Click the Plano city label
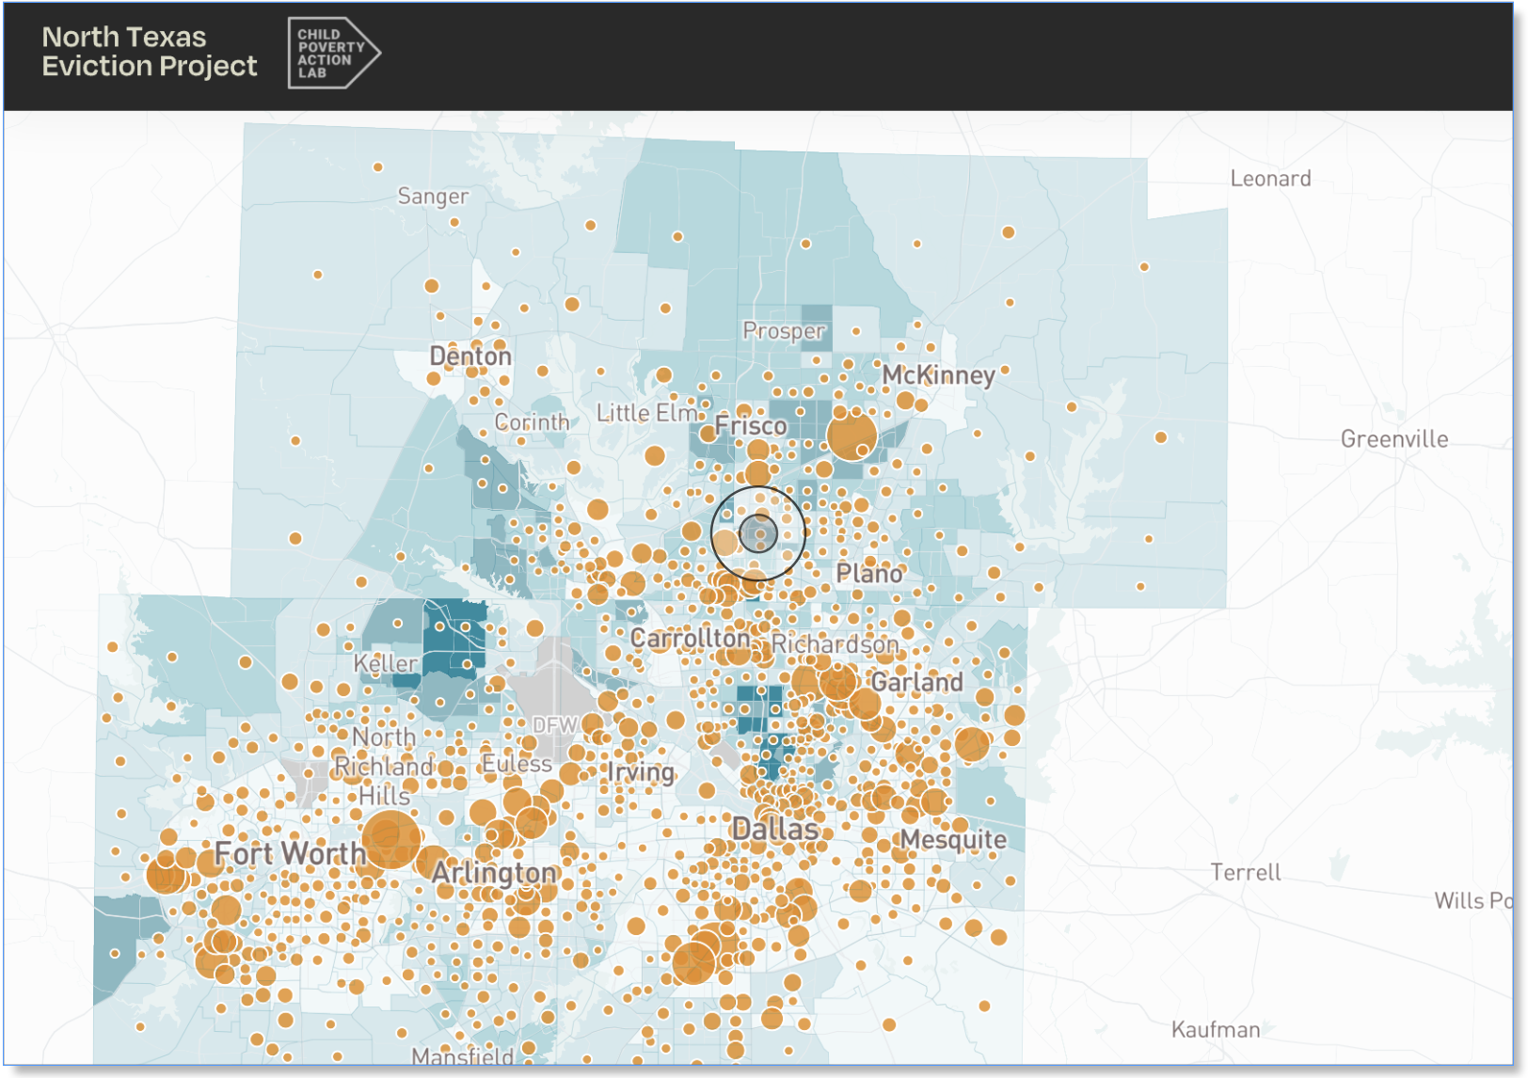1528x1078 pixels. 869,573
